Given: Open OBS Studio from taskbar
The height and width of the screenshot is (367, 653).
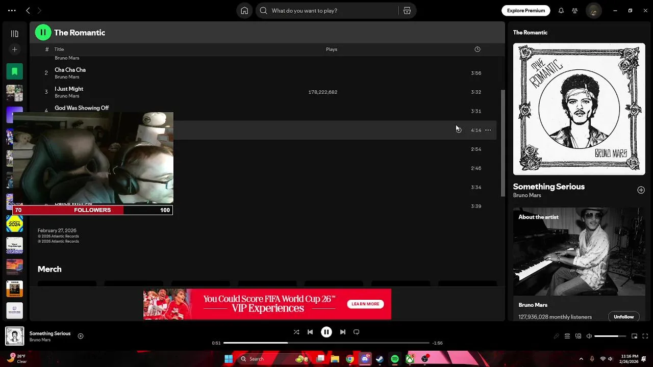Looking at the screenshot, I should tap(425, 359).
